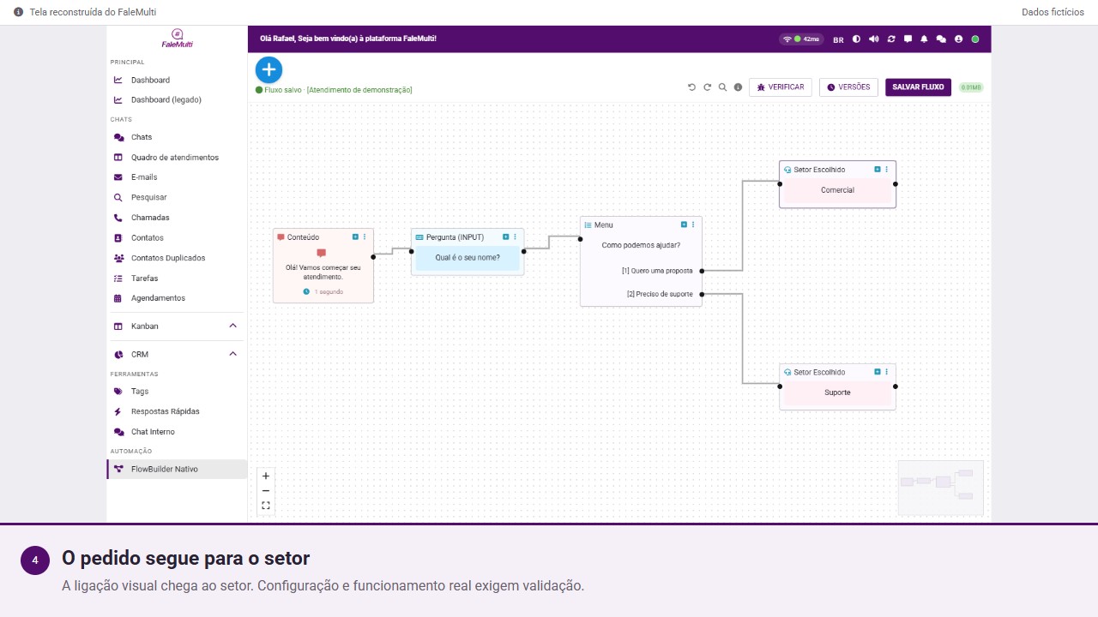Select FlowBuilder Nativo menu item
This screenshot has height=617, width=1098.
point(177,469)
